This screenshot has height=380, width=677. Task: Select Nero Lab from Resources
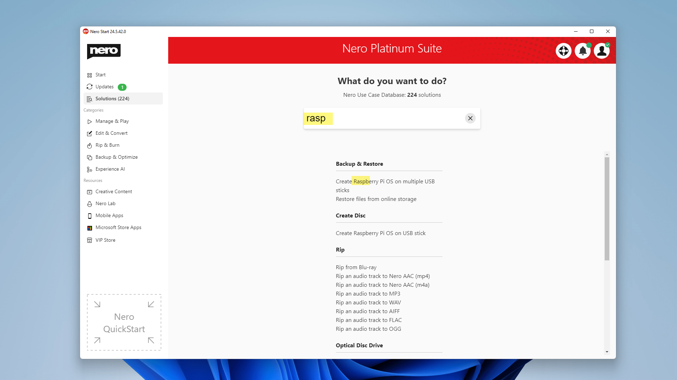point(105,203)
